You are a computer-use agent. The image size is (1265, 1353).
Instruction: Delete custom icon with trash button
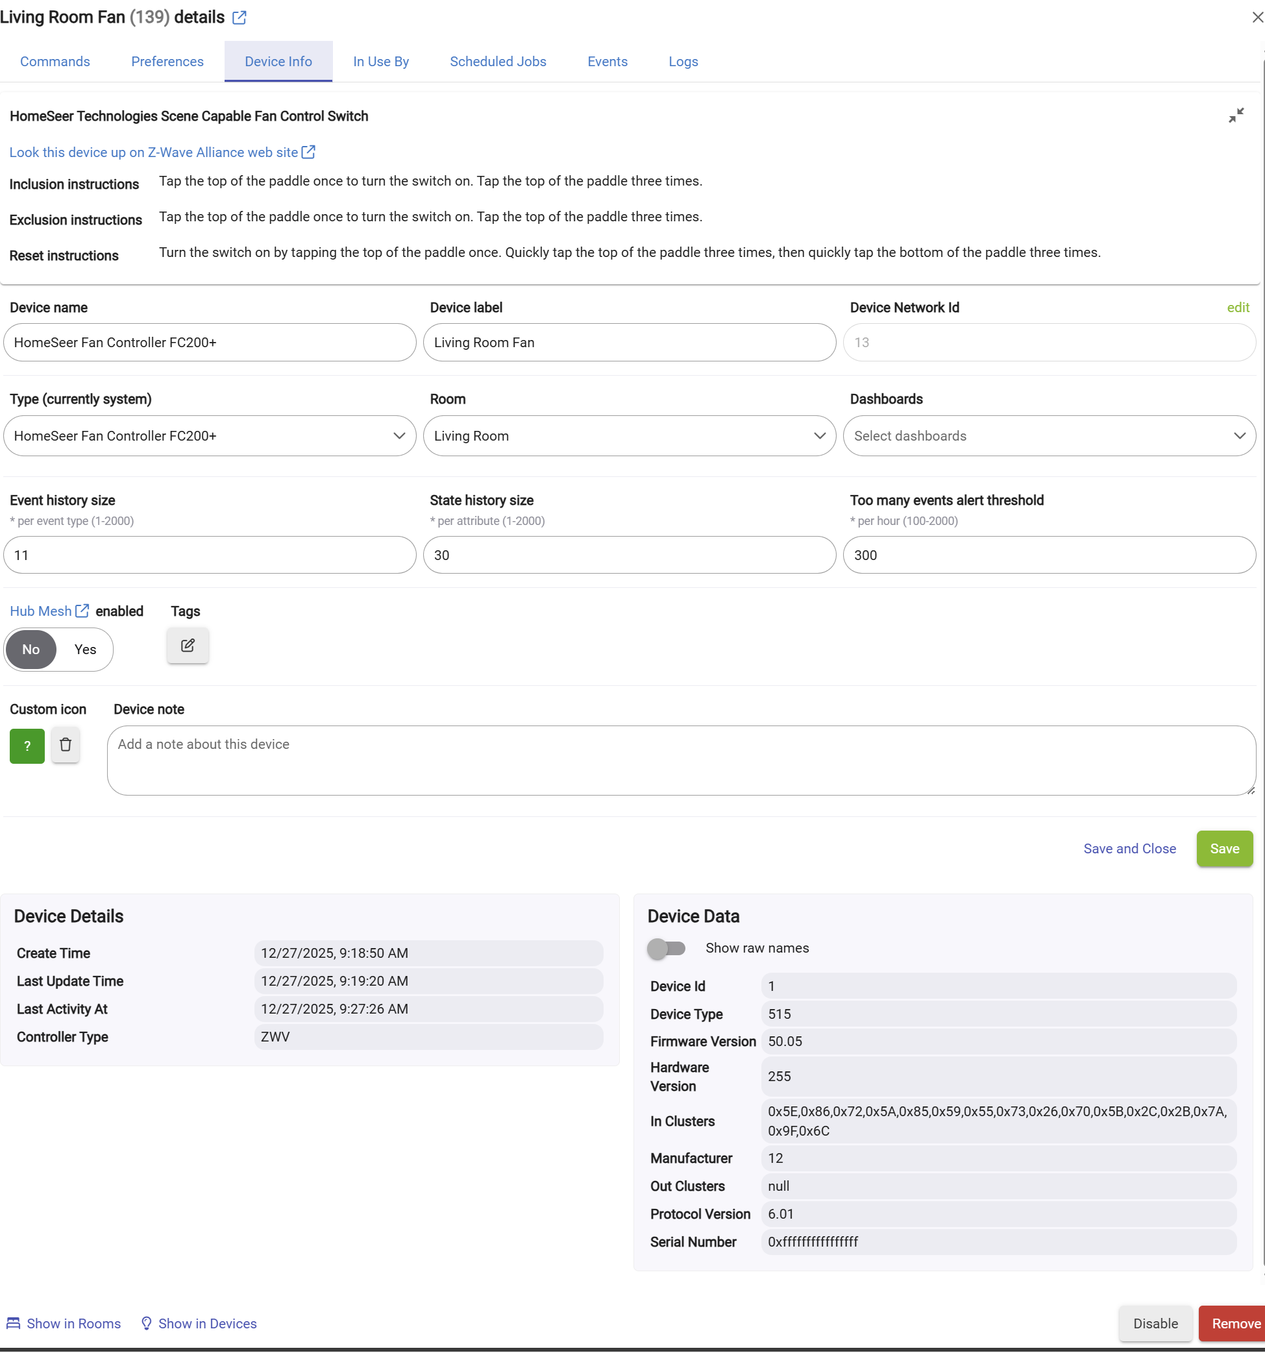66,744
